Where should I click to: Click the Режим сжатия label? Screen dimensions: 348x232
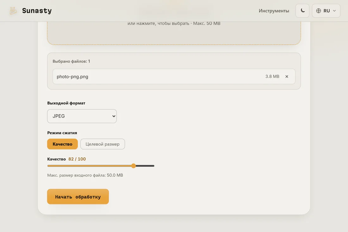click(x=62, y=133)
